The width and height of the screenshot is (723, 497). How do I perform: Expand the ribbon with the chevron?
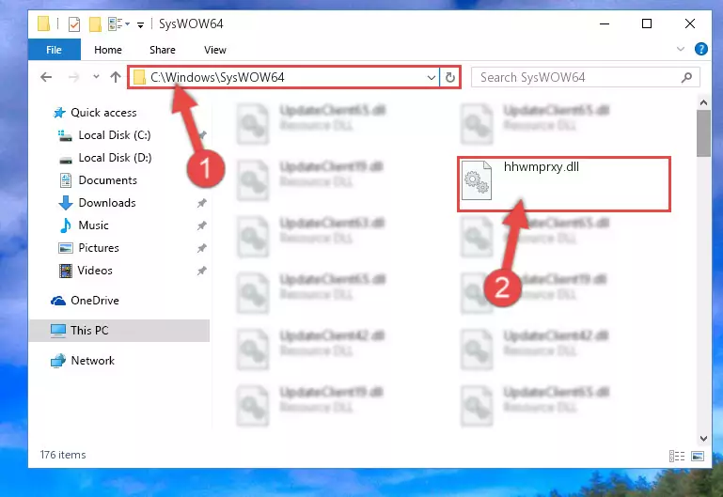coord(680,49)
